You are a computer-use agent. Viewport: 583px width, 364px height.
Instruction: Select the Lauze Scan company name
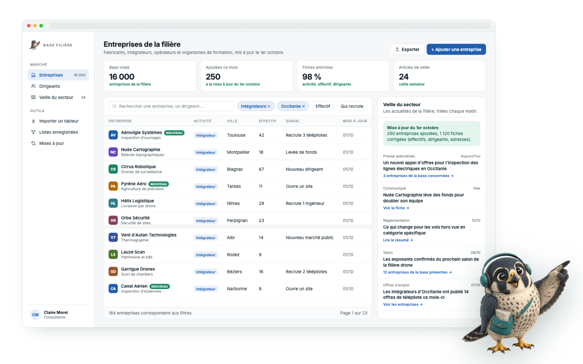(x=133, y=252)
